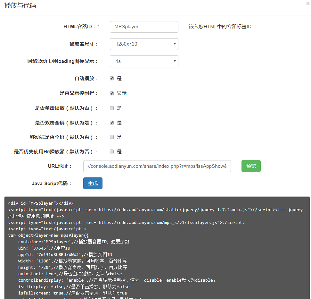Open the 播放器尺寸 dropdown
Viewport: 311px width, 299px height.
[144, 44]
